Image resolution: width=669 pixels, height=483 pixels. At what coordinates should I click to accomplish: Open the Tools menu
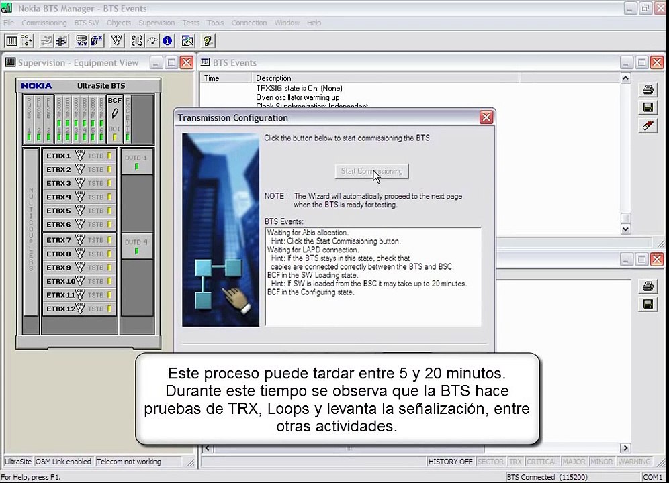[216, 23]
